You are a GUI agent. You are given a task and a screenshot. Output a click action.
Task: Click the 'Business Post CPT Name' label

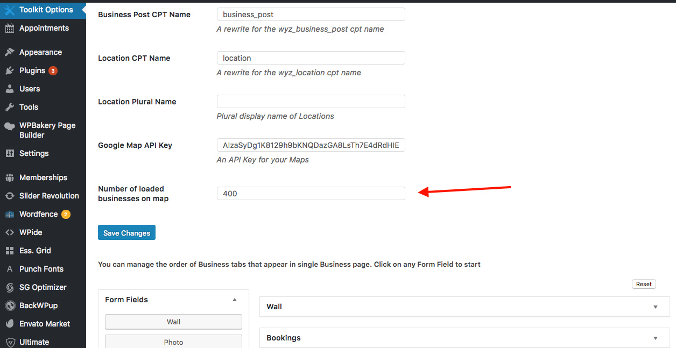coord(144,15)
